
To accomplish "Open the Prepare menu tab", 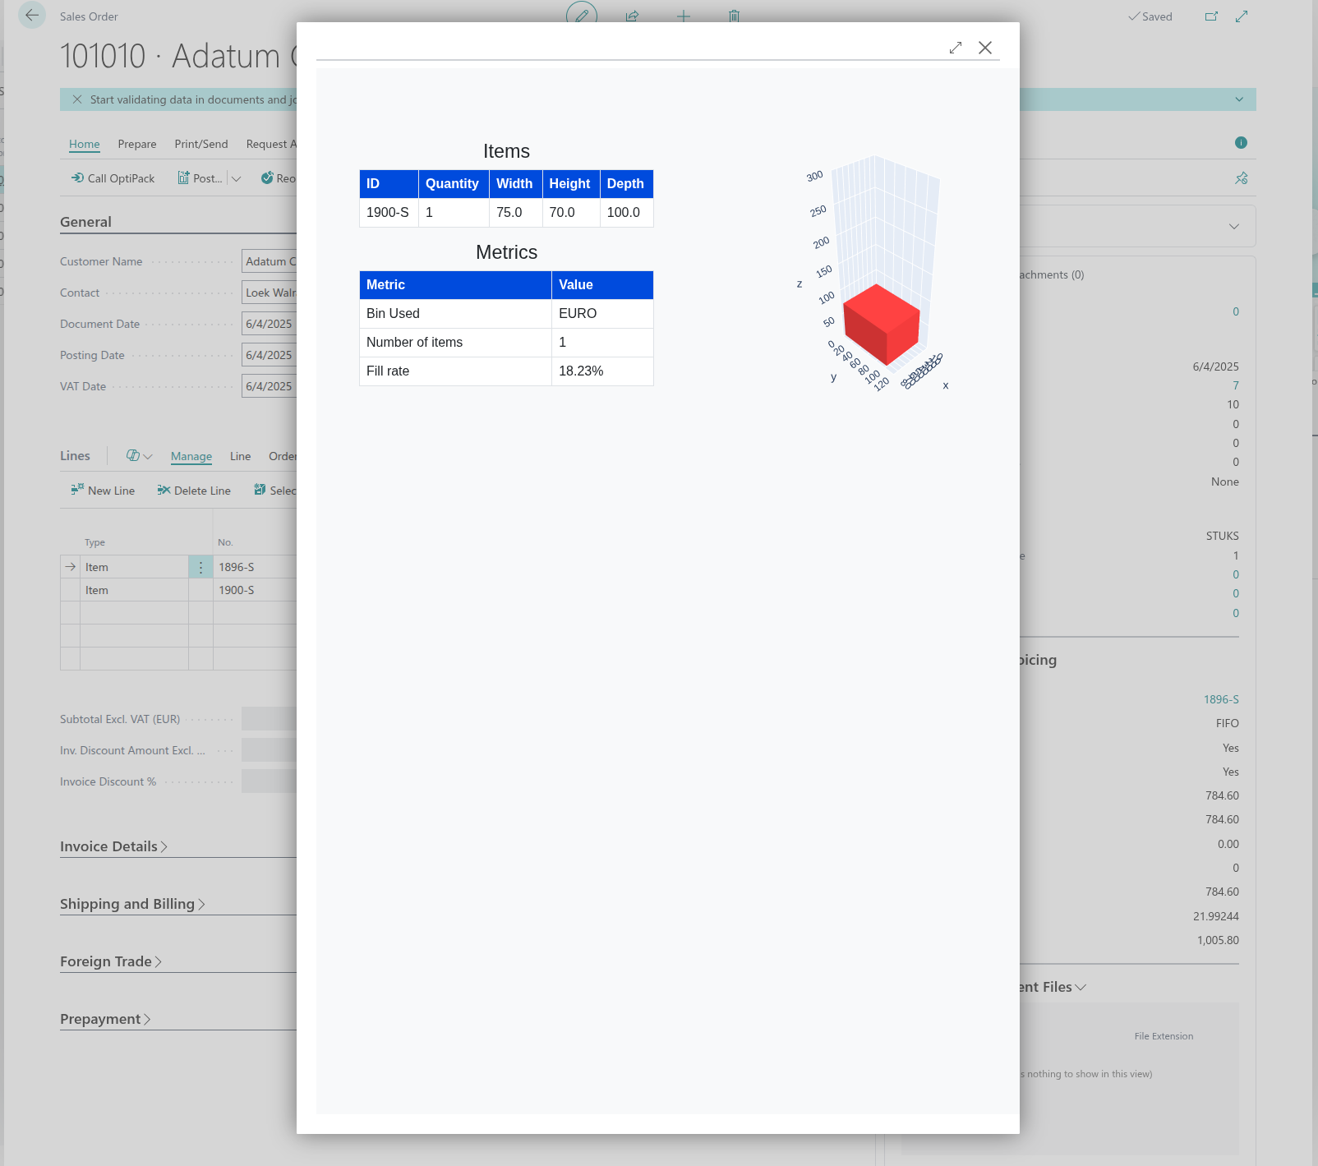I will coord(137,144).
